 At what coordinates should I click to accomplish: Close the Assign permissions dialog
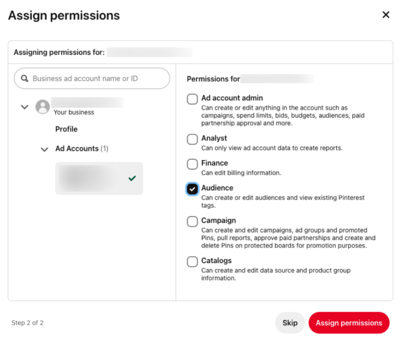tap(386, 15)
